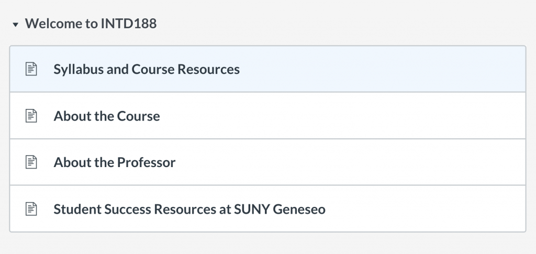536x254 pixels.
Task: Select blank space in About the Course row
Action: [342, 116]
